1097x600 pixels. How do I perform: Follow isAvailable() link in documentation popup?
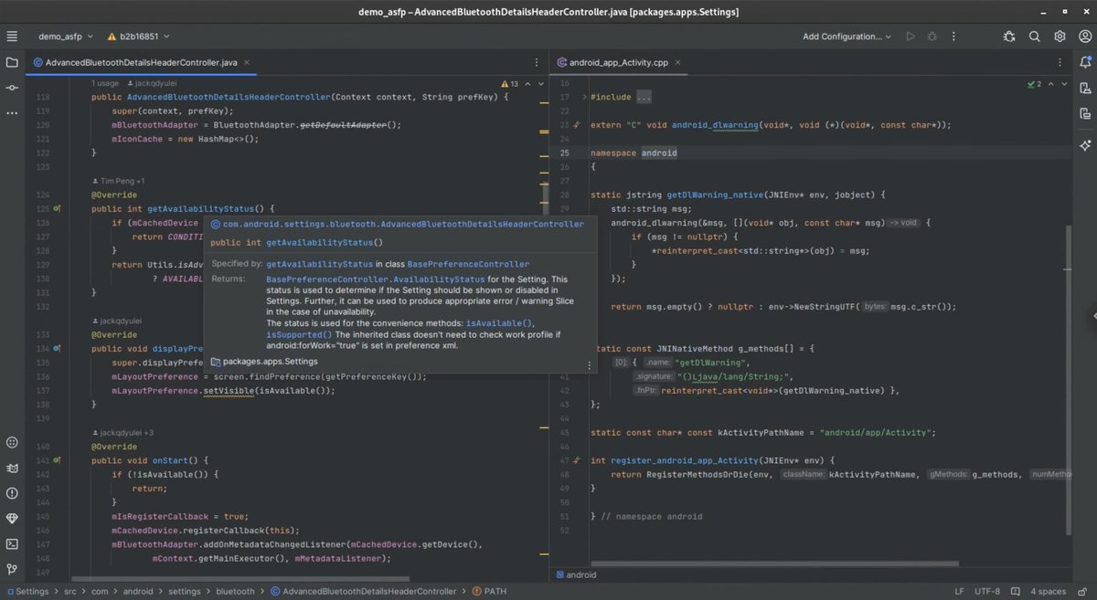coord(499,323)
